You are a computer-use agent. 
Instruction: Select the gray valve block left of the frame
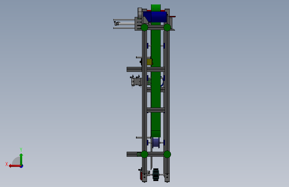click(x=137, y=82)
